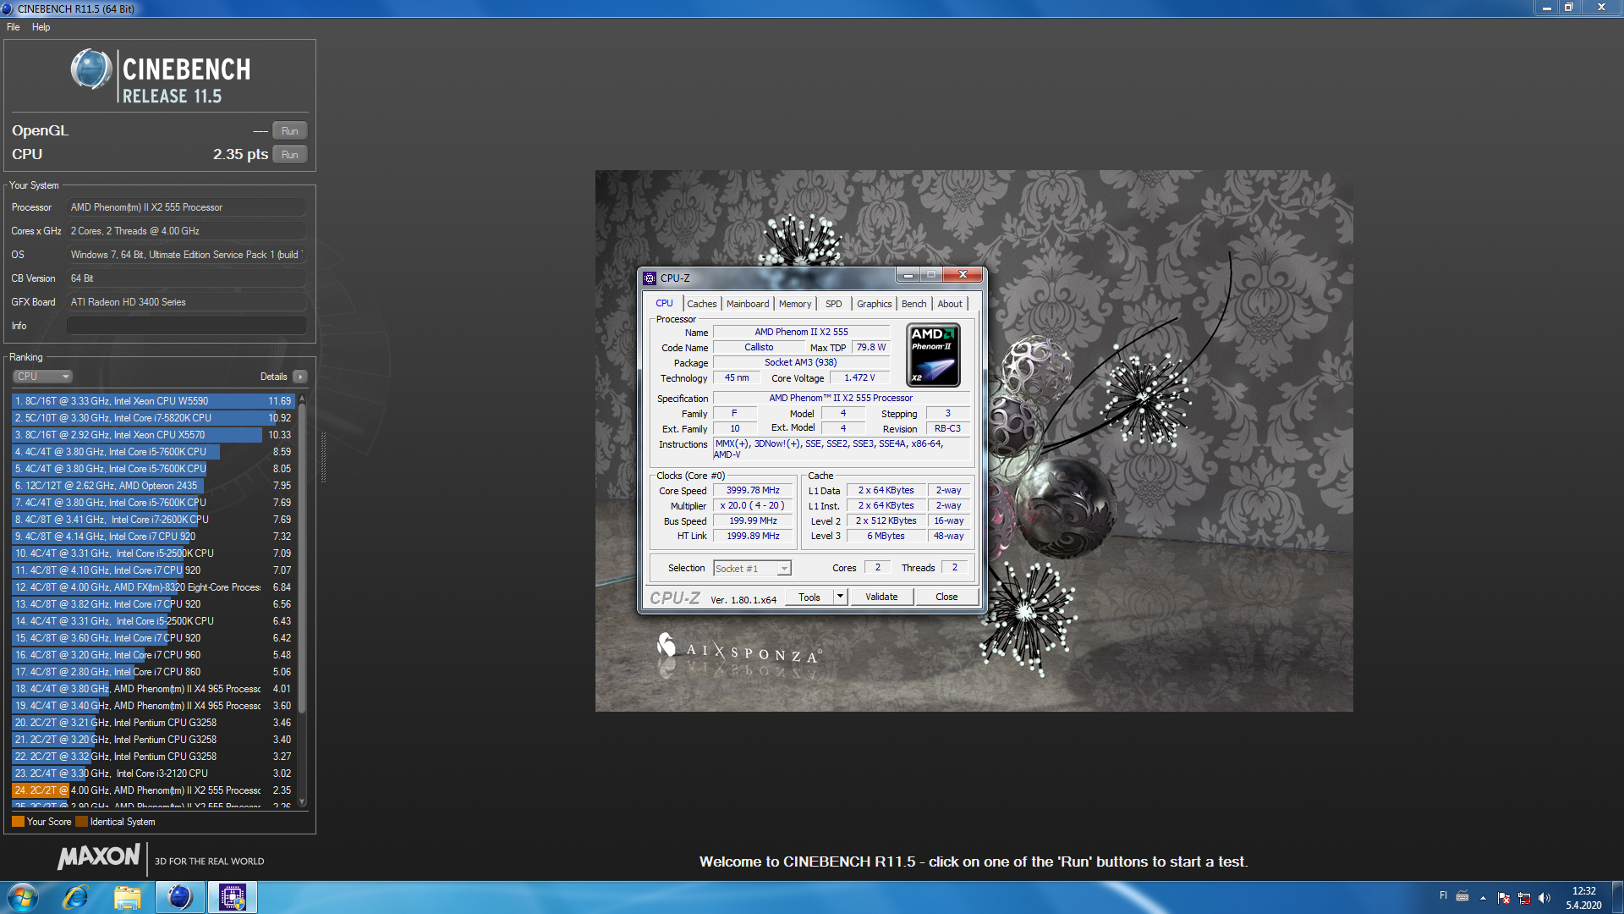Select ranking row Intel Core i7-2600K
The image size is (1624, 914).
tap(153, 520)
